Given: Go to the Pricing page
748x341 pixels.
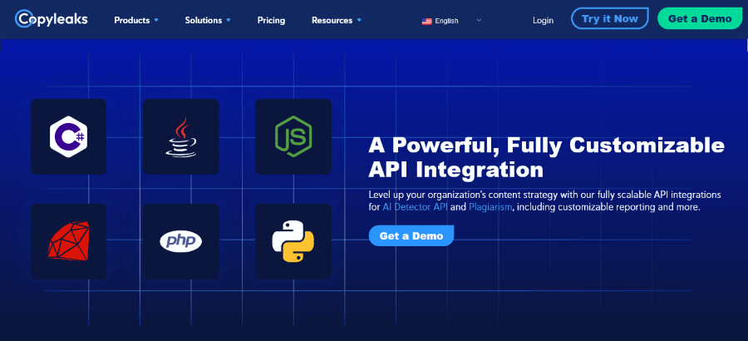Looking at the screenshot, I should click(271, 21).
